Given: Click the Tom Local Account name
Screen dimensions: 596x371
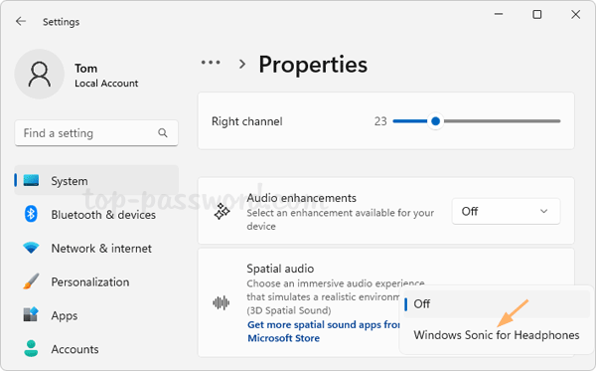Looking at the screenshot, I should click(106, 76).
